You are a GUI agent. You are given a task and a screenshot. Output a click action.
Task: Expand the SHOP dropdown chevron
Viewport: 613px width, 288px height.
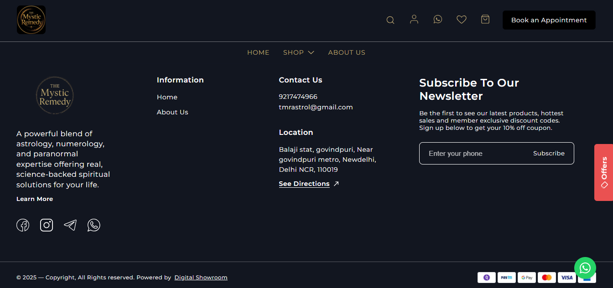311,52
